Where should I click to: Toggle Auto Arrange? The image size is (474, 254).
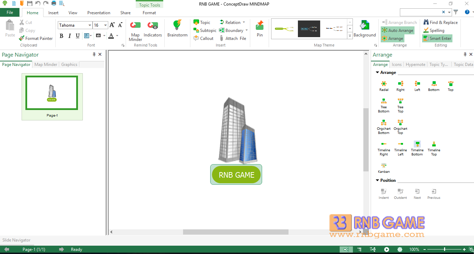point(397,31)
